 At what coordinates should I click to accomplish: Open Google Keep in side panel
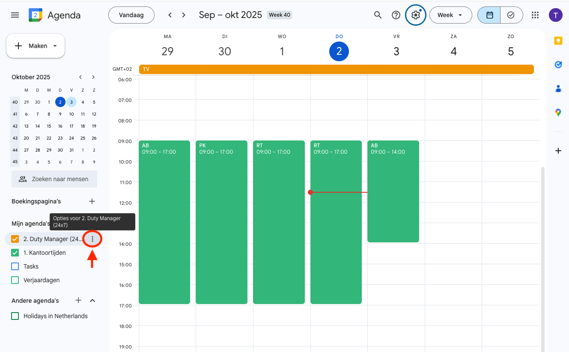pyautogui.click(x=558, y=41)
